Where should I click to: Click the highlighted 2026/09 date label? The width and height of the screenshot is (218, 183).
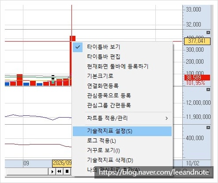62,163
